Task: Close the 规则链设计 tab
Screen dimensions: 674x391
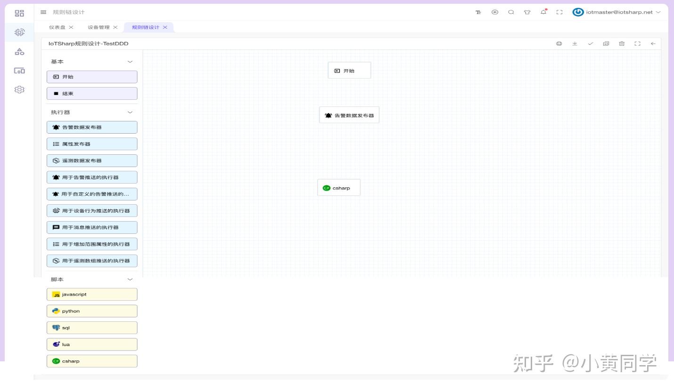Action: (x=165, y=27)
